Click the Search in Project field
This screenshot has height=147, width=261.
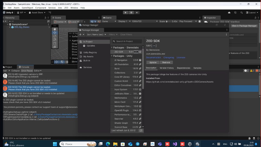tap(127, 41)
